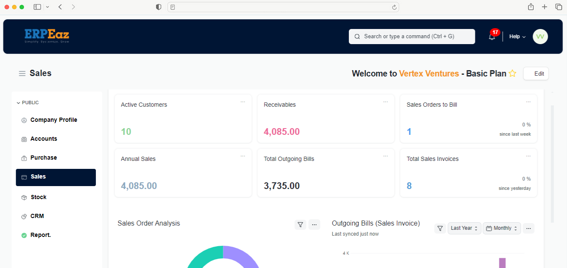This screenshot has height=268, width=567.
Task: Change the Monthly interval dropdown
Action: pyautogui.click(x=501, y=228)
